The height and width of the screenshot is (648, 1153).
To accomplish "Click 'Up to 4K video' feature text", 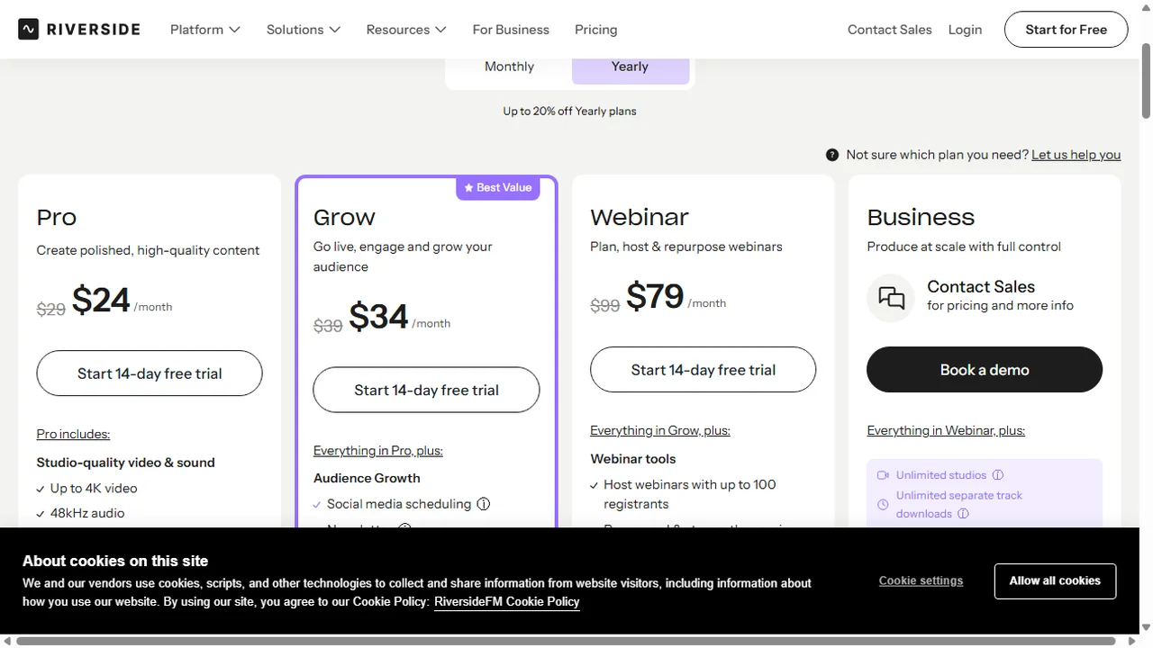I will tap(94, 488).
